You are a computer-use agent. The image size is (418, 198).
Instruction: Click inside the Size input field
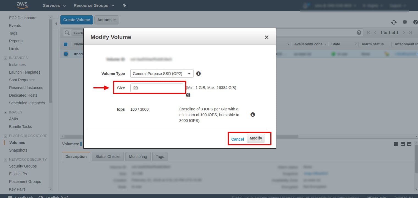[157, 88]
